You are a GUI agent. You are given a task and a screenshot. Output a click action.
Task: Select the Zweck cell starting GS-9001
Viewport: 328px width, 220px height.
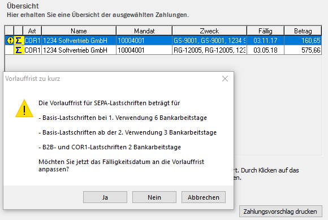point(209,40)
